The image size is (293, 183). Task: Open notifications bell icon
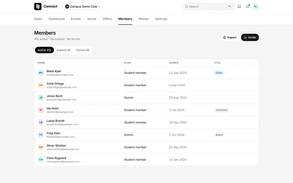point(247,7)
